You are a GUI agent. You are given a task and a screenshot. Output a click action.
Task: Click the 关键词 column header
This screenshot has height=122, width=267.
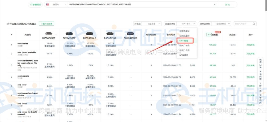click(x=28, y=35)
